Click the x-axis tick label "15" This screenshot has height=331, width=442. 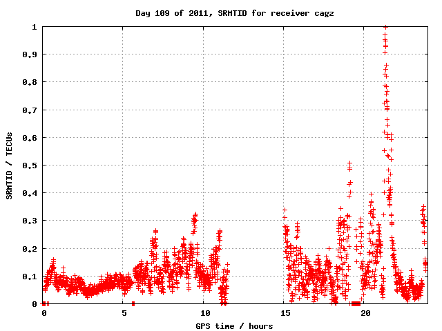284,313
